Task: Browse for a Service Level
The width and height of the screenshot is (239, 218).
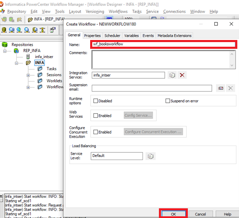Action: pyautogui.click(x=151, y=156)
